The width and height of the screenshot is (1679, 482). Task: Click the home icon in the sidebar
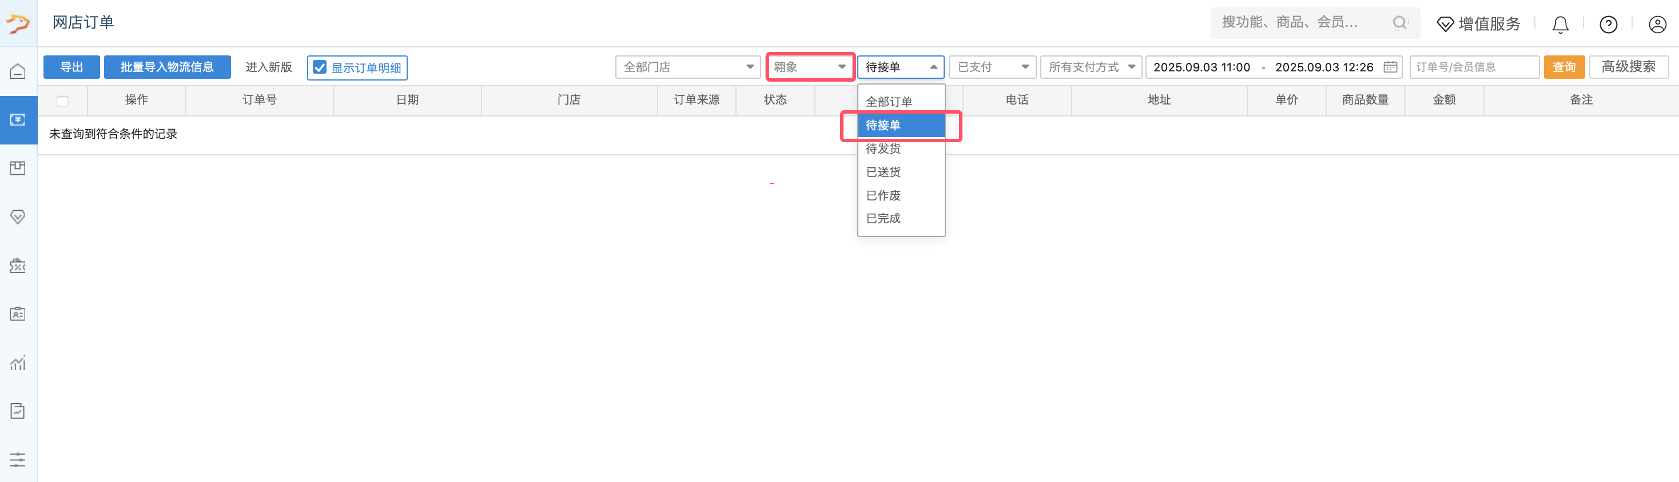(18, 71)
